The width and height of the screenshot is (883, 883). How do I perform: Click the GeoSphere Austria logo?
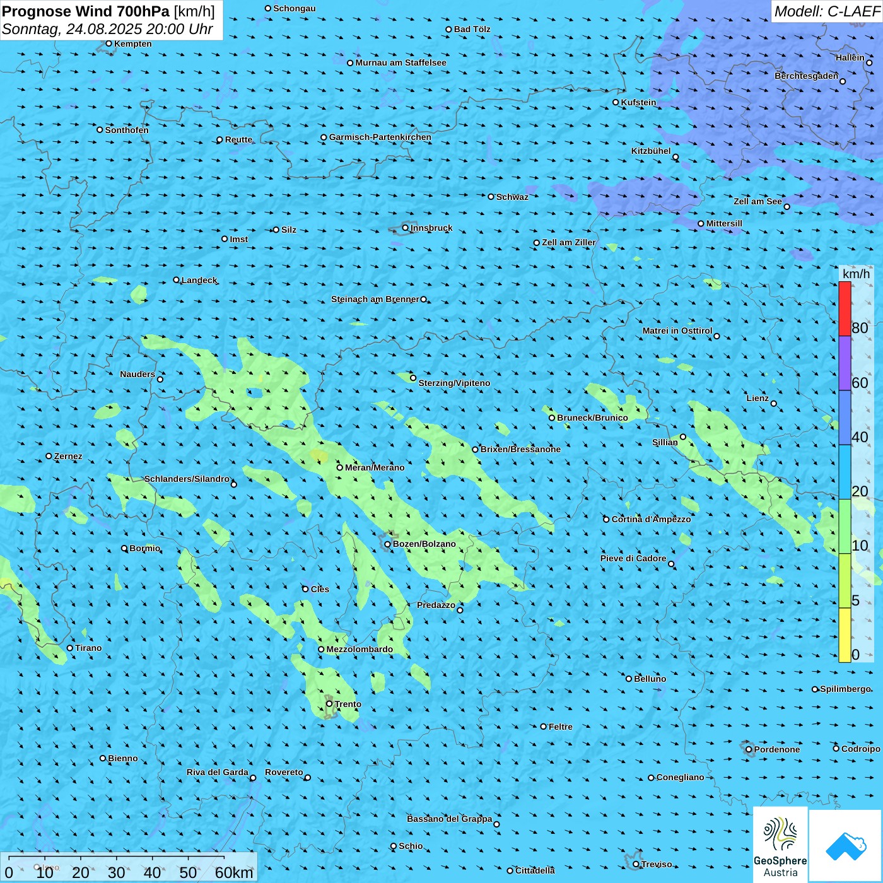pos(780,845)
